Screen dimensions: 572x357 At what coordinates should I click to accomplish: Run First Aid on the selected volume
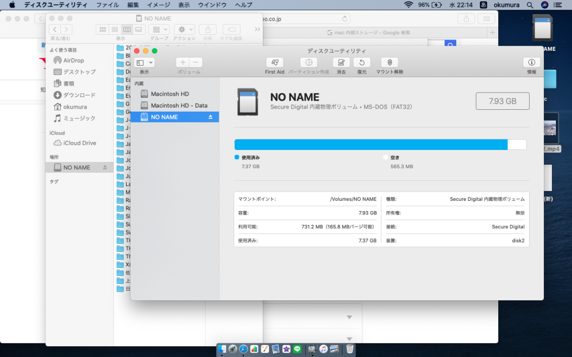(x=275, y=62)
